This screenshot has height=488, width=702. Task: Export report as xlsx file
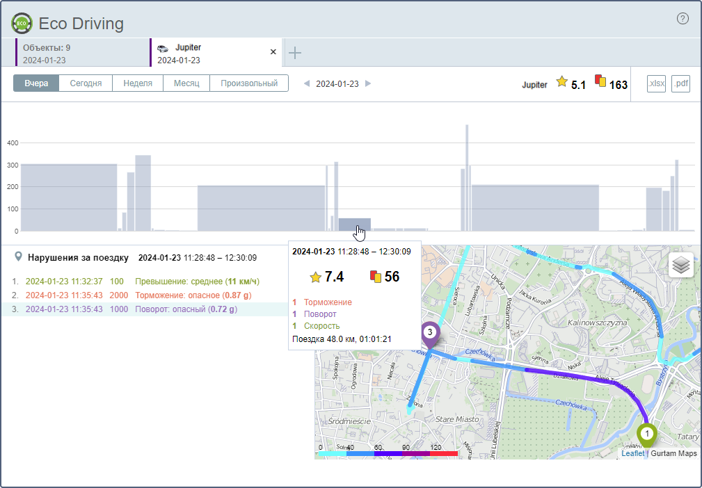(x=656, y=84)
